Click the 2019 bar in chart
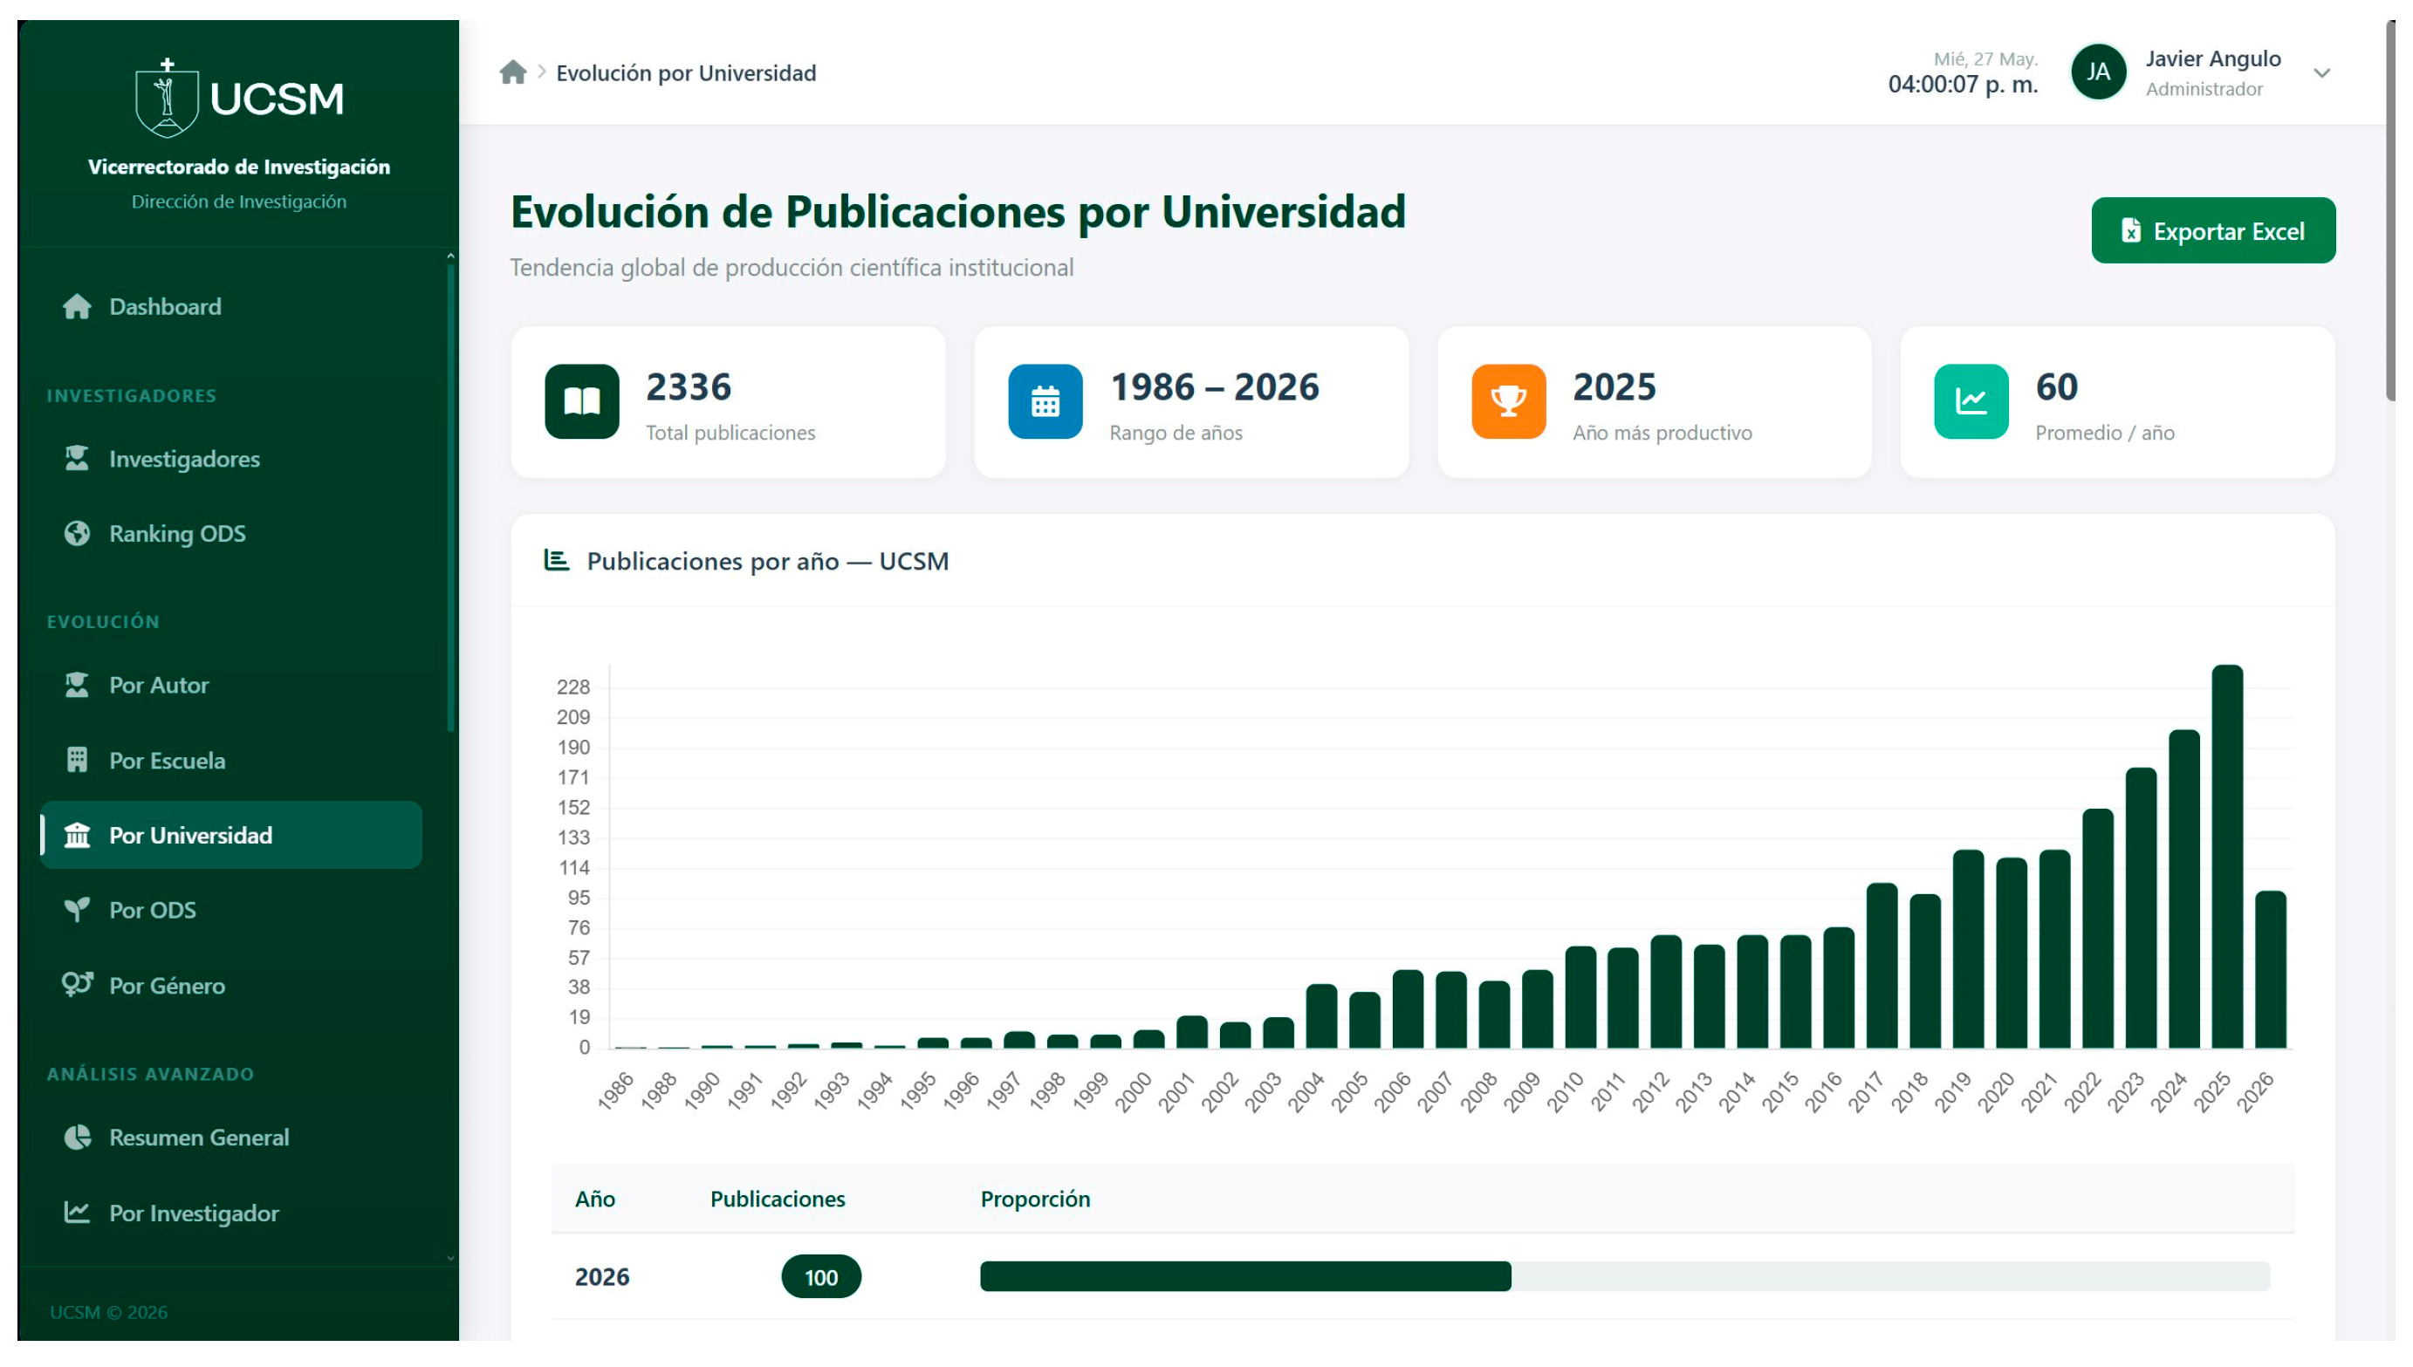 [1968, 949]
